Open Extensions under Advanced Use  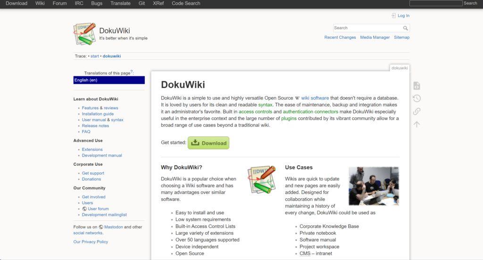(92, 149)
